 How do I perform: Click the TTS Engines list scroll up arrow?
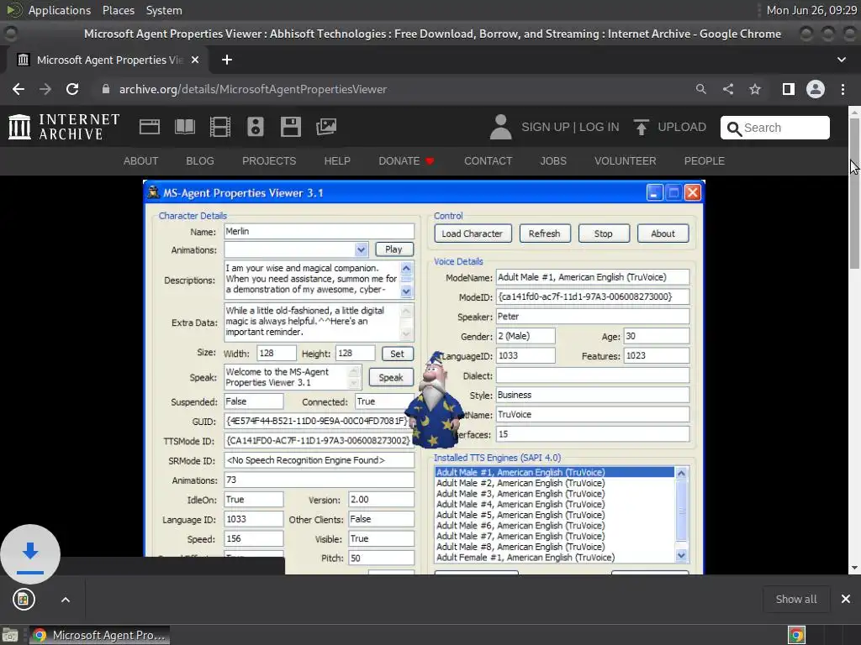[681, 474]
